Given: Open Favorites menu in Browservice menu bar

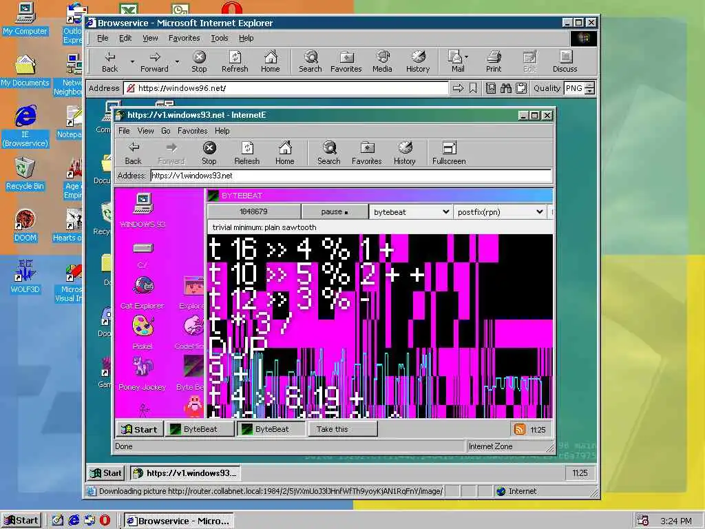Looking at the screenshot, I should pyautogui.click(x=184, y=39).
